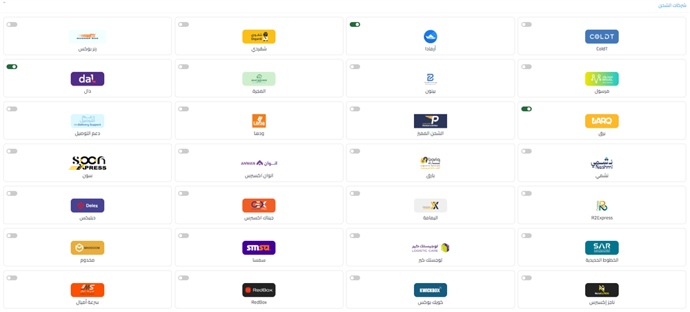Image resolution: width=690 pixels, height=312 pixels.
Task: Disable the Aramex shipping toggle
Action: (x=355, y=25)
